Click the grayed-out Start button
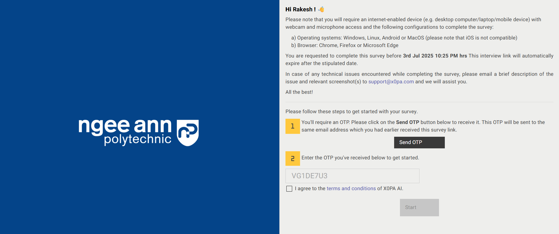The height and width of the screenshot is (234, 559). (x=419, y=207)
